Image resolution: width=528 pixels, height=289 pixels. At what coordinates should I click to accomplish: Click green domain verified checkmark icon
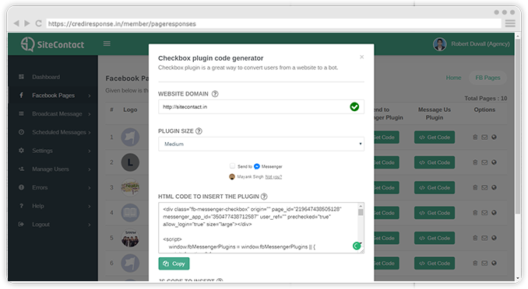pyautogui.click(x=354, y=107)
